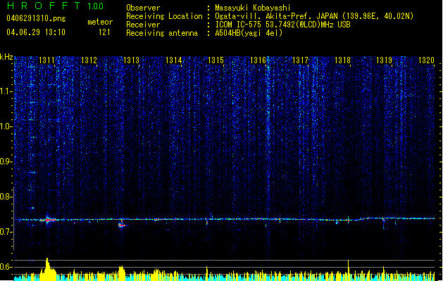Click the 1315 time marker
Viewport: 443px width, 281px height.
point(216,60)
